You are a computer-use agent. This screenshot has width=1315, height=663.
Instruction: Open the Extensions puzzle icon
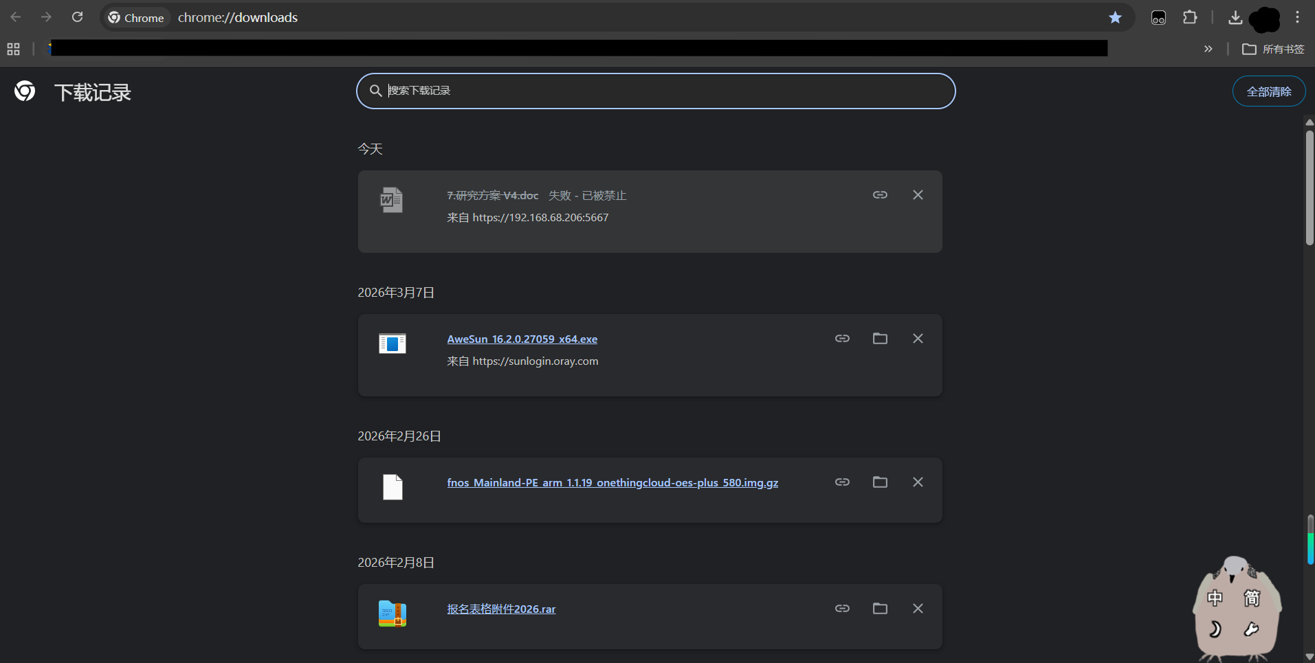click(x=1190, y=18)
